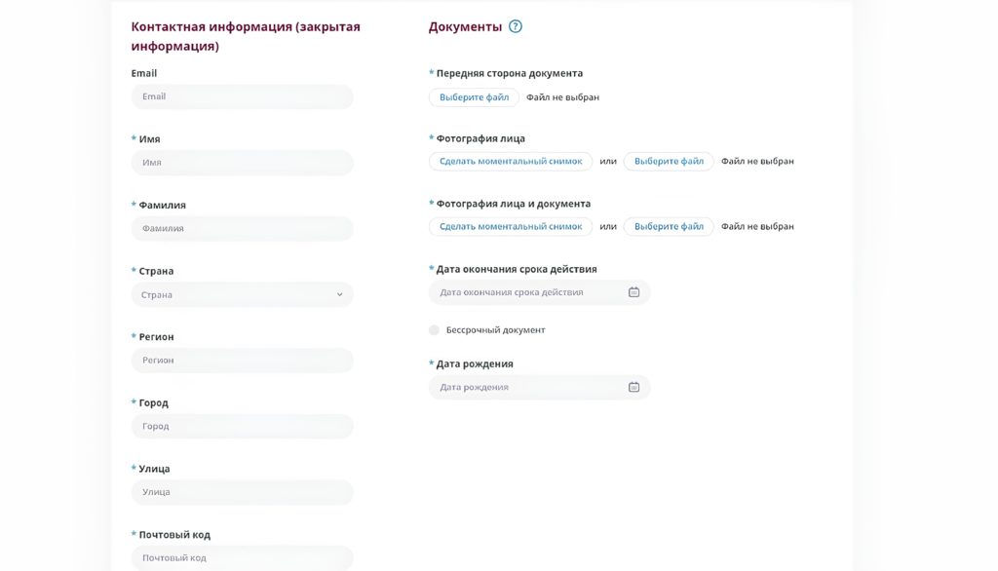998x571 pixels.
Task: Click the Почтовый код input field
Action: coord(242,557)
